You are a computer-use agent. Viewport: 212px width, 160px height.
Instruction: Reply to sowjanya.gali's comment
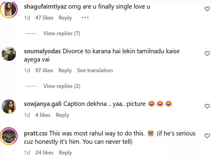[62, 115]
